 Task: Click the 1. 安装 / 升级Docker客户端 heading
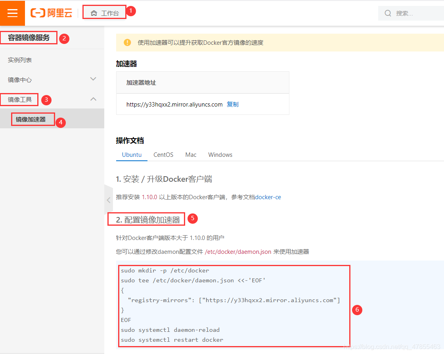(164, 179)
